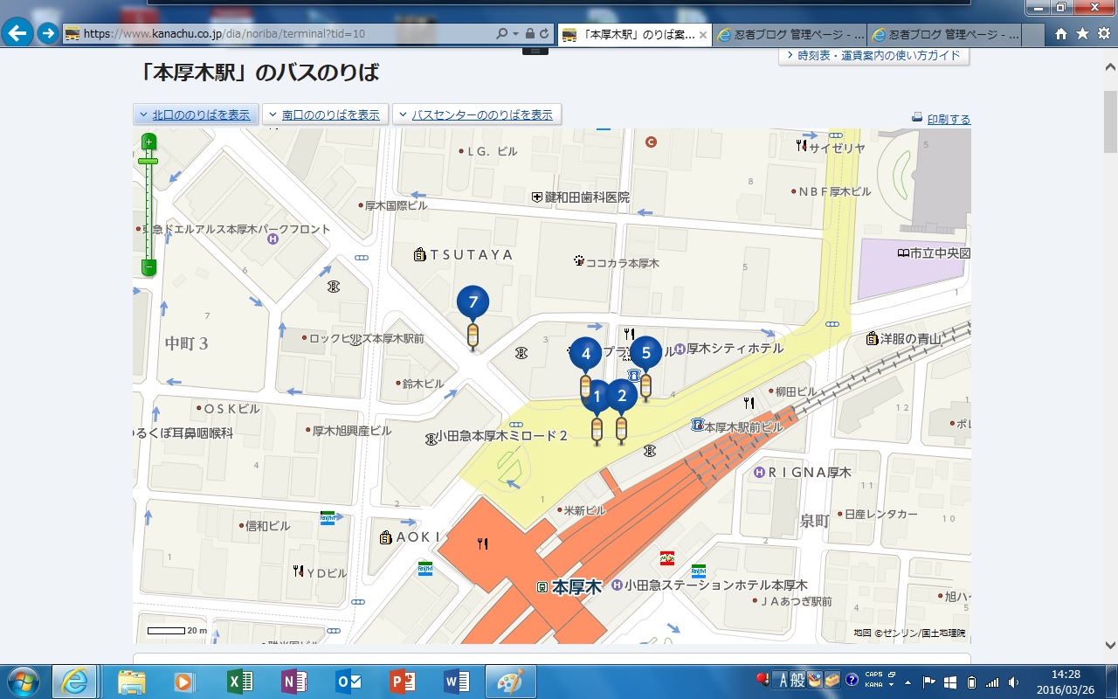Open Paint from the taskbar

[x=511, y=682]
